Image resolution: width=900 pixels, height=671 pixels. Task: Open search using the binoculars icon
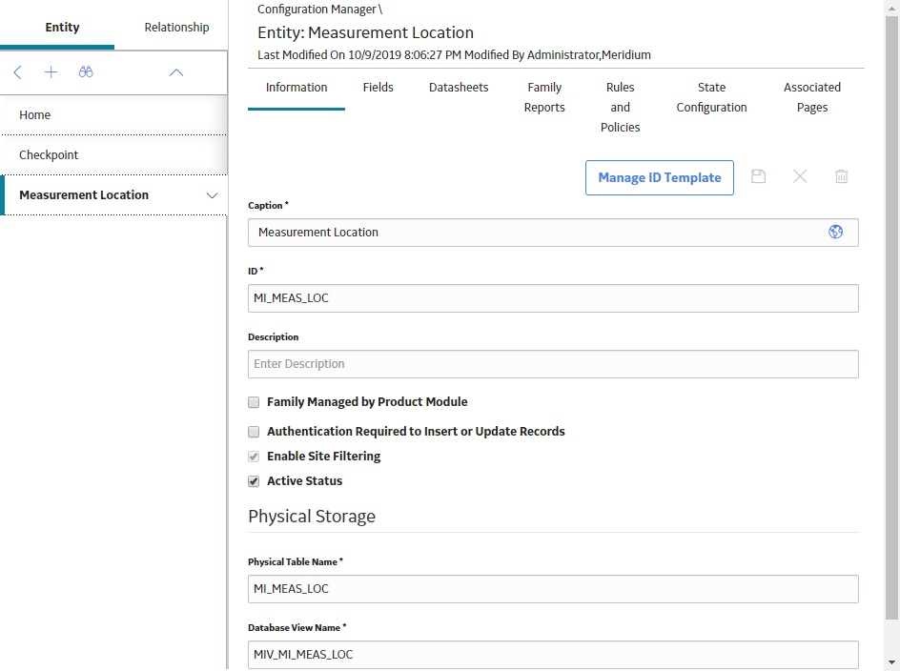point(86,72)
